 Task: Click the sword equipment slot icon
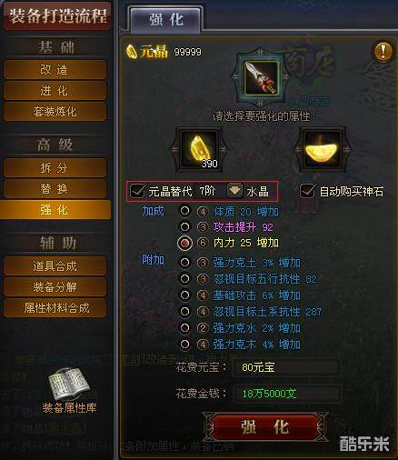coord(261,78)
